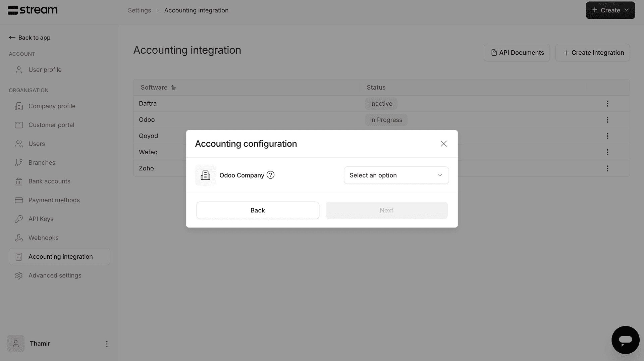This screenshot has width=644, height=361.
Task: Click the Odoo Company help question icon
Action: pyautogui.click(x=270, y=175)
